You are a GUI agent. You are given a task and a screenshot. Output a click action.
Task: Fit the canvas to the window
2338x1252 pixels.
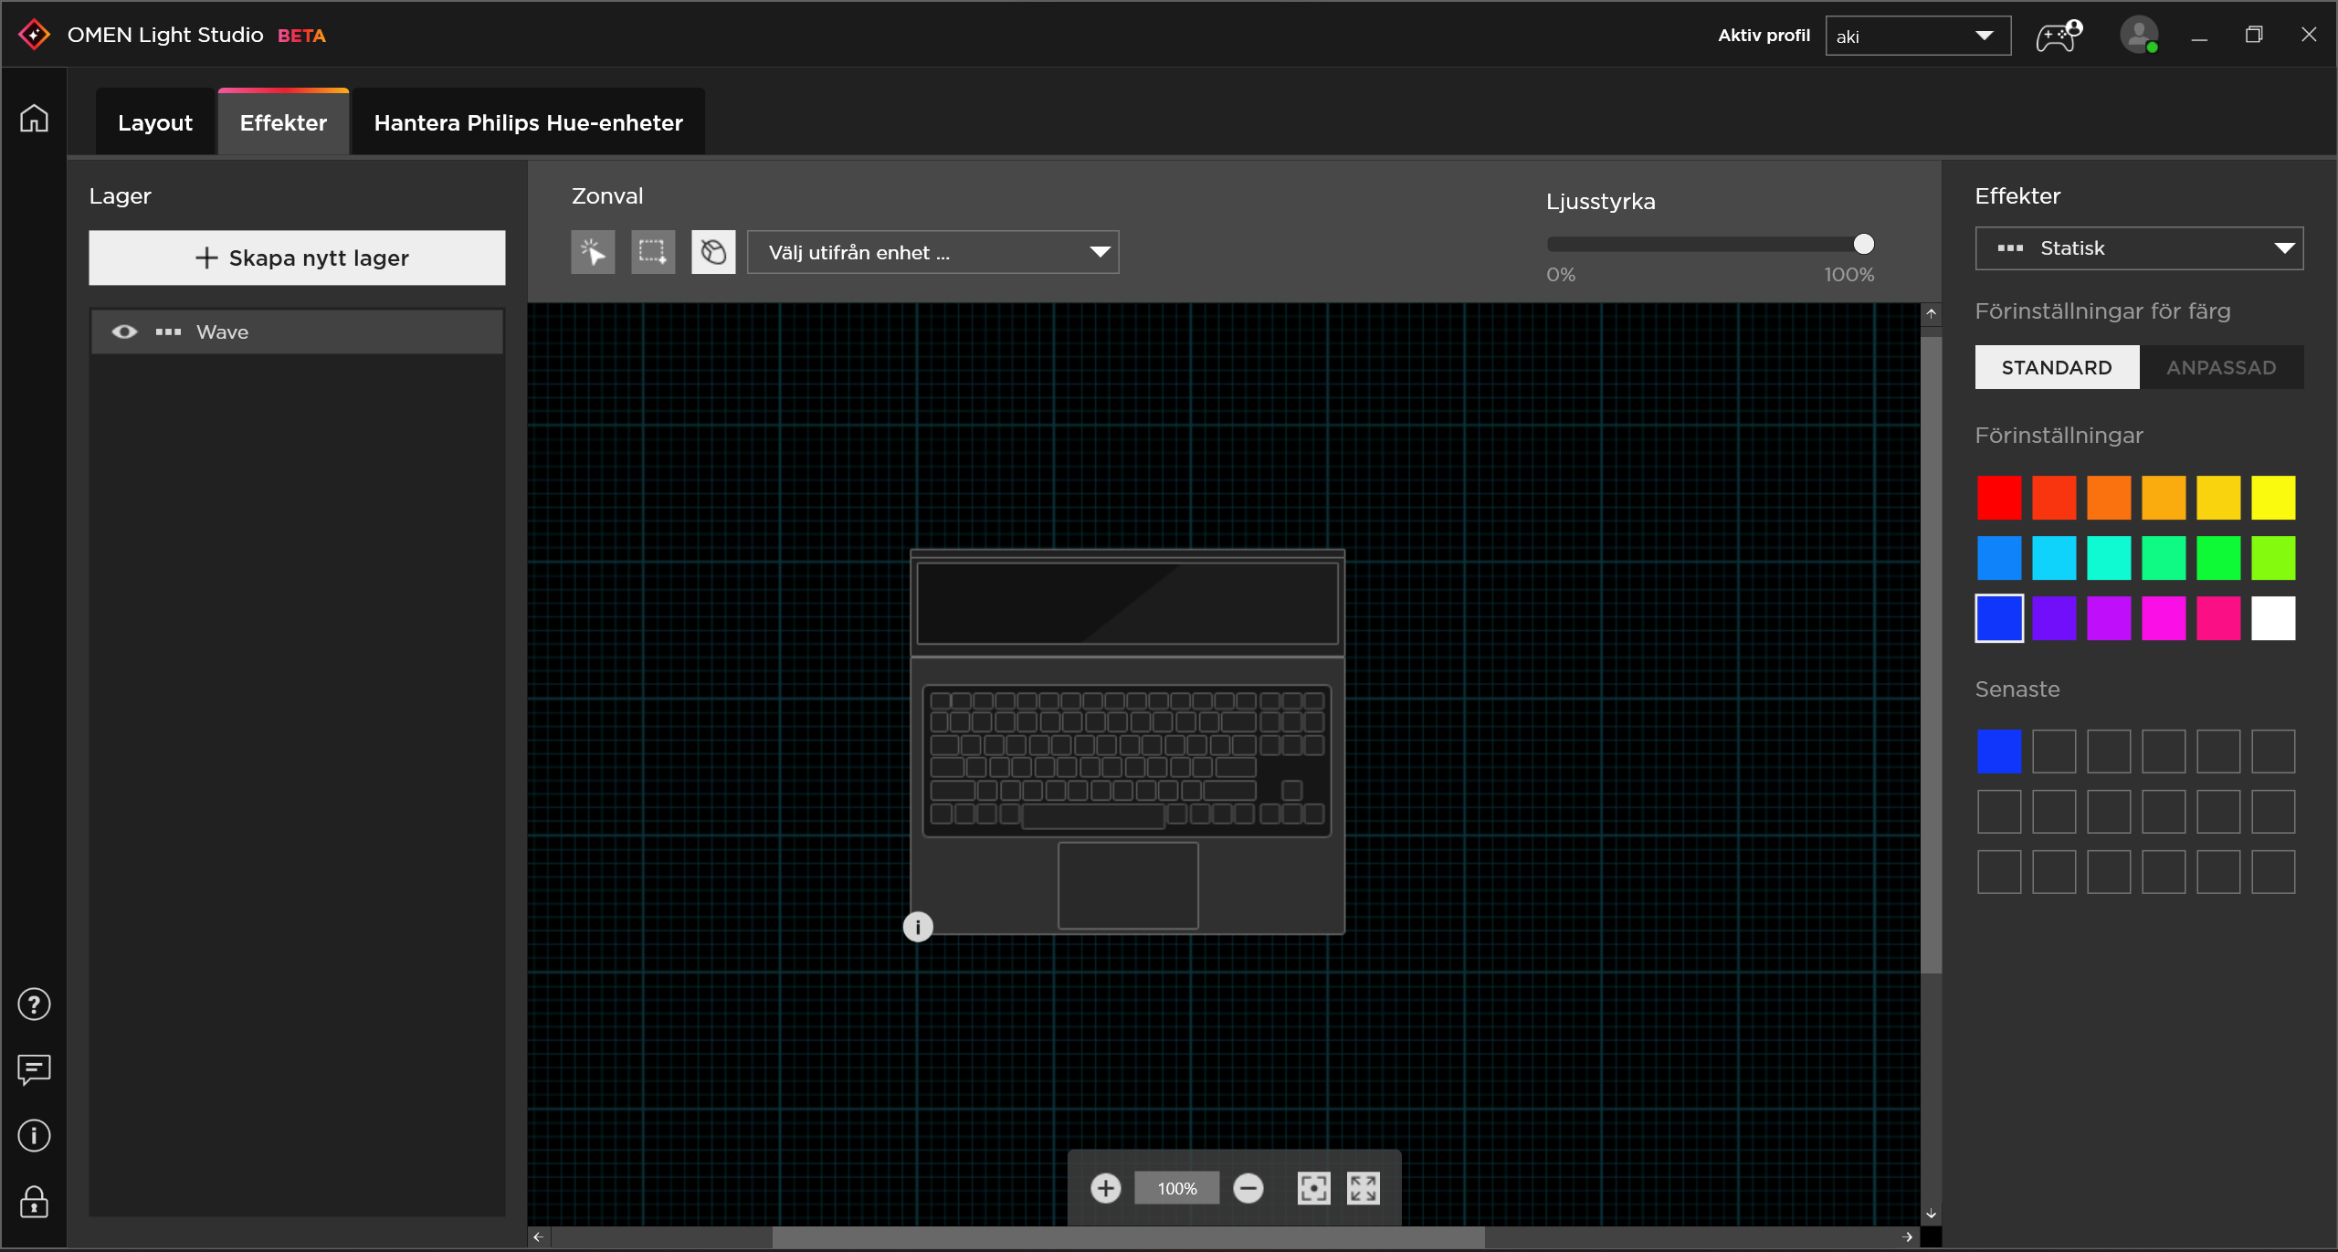point(1363,1188)
